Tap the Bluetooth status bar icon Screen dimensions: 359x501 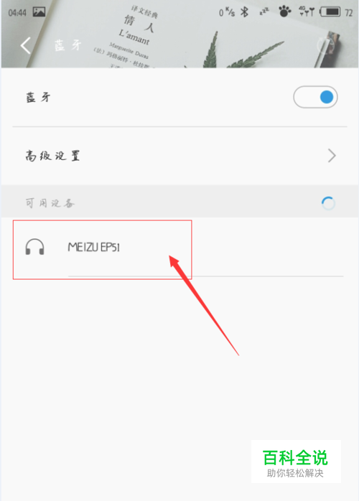[x=245, y=12]
